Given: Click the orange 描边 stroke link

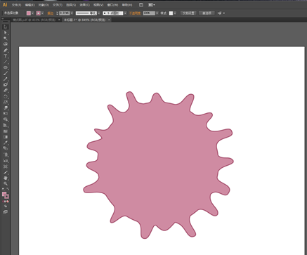Looking at the screenshot, I should 50,13.
